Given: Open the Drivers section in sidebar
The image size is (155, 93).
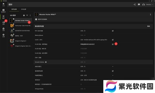Looking at the screenshot, I should [x=3, y=11].
